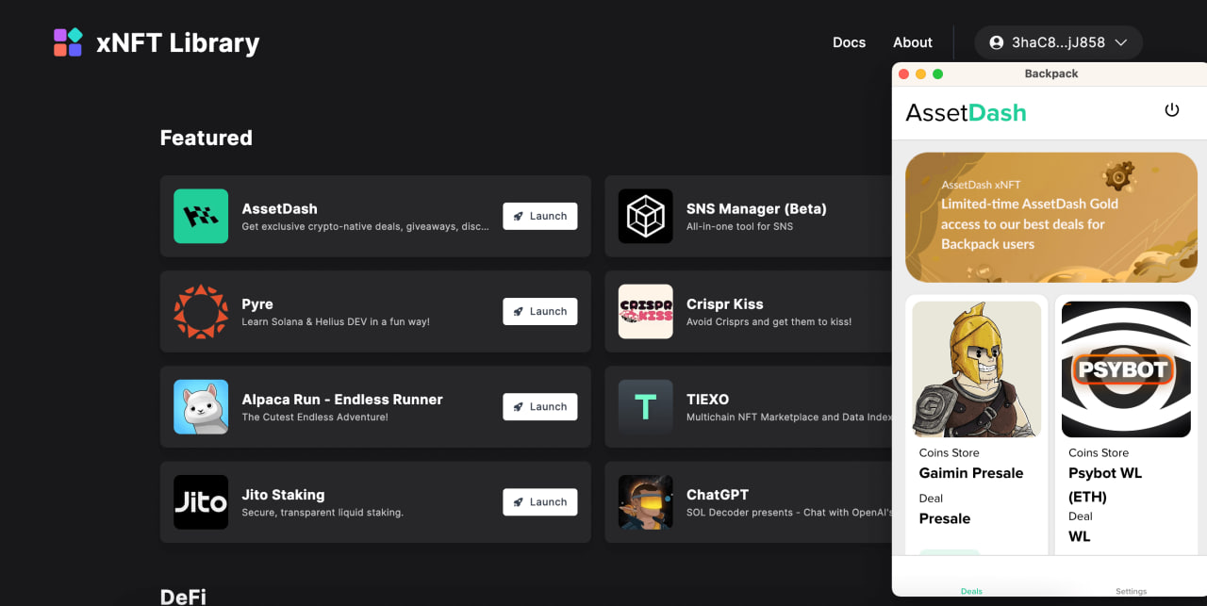Expand the 3haC8...jJ858 wallet dropdown chevron
Screen dimensions: 1207x606
click(x=1121, y=42)
